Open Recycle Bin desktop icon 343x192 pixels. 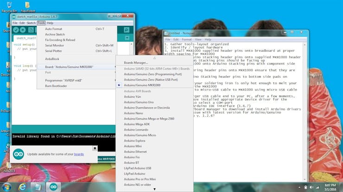[x=9, y=7]
